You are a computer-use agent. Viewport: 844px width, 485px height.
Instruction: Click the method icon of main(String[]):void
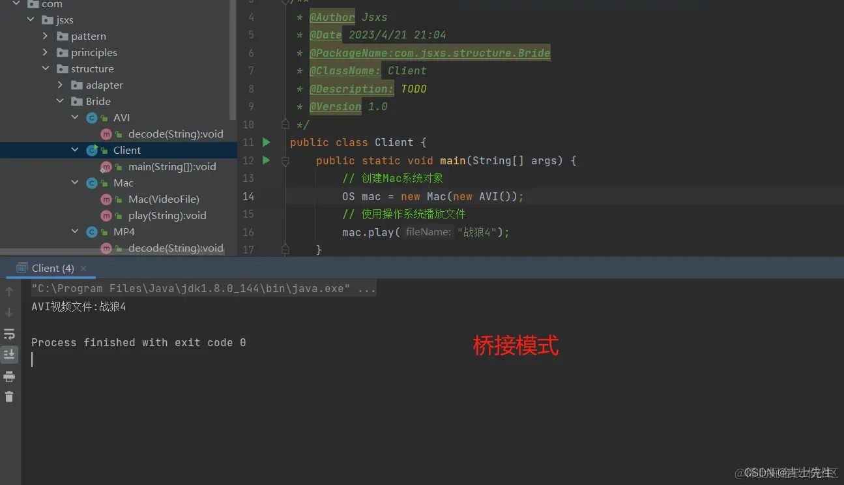tap(106, 166)
